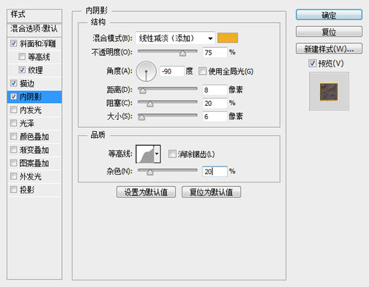Click the layer style preview thumbnail

(329, 92)
